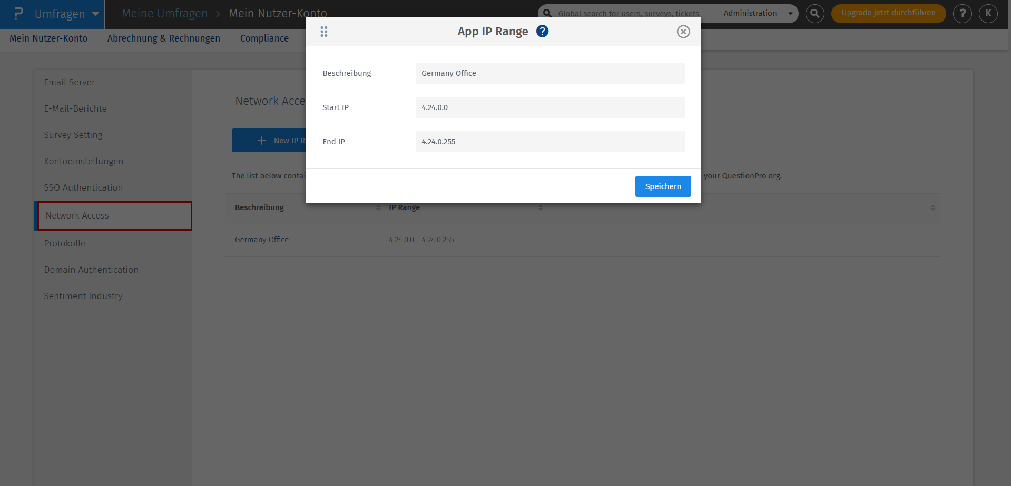
Task: Open SSO Authentication settings
Action: pyautogui.click(x=83, y=187)
